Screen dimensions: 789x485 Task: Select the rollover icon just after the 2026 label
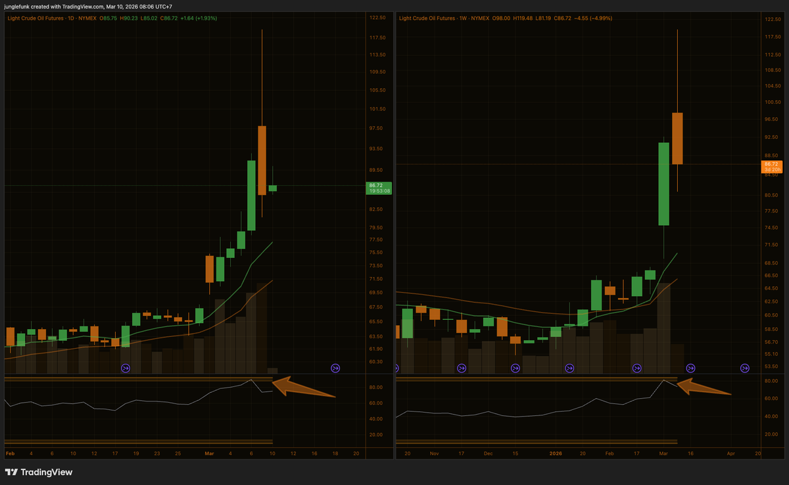tap(570, 368)
